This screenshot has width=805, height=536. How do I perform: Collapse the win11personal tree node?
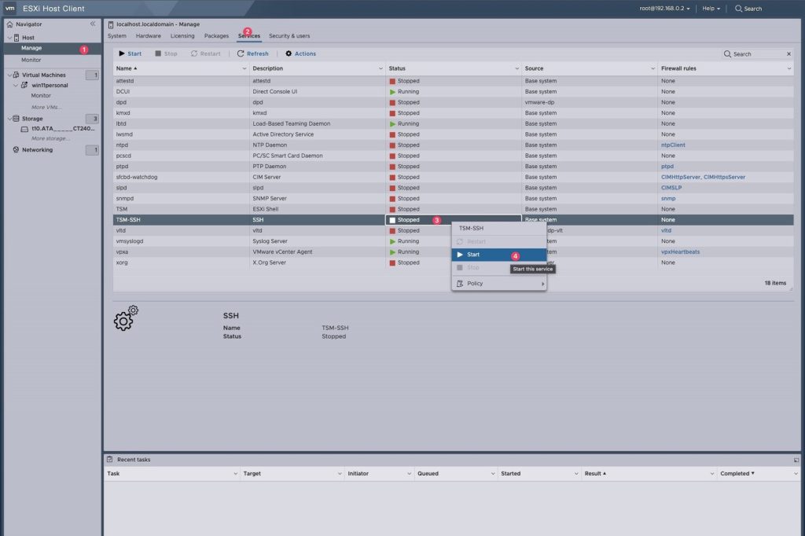pos(16,85)
